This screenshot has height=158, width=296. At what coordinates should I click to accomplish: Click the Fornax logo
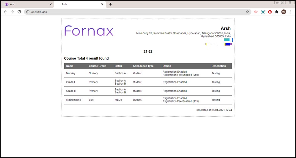point(89,31)
